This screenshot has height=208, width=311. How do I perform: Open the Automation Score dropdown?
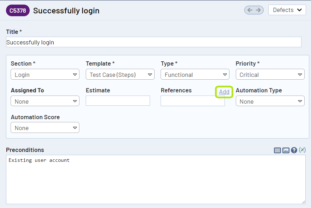click(45, 128)
